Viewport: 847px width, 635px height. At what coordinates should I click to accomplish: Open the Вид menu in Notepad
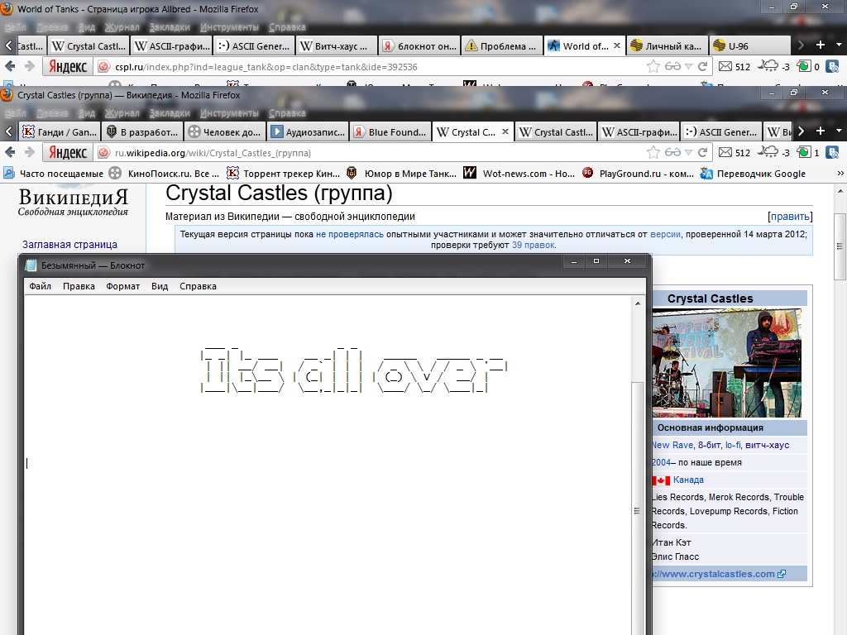(x=160, y=286)
